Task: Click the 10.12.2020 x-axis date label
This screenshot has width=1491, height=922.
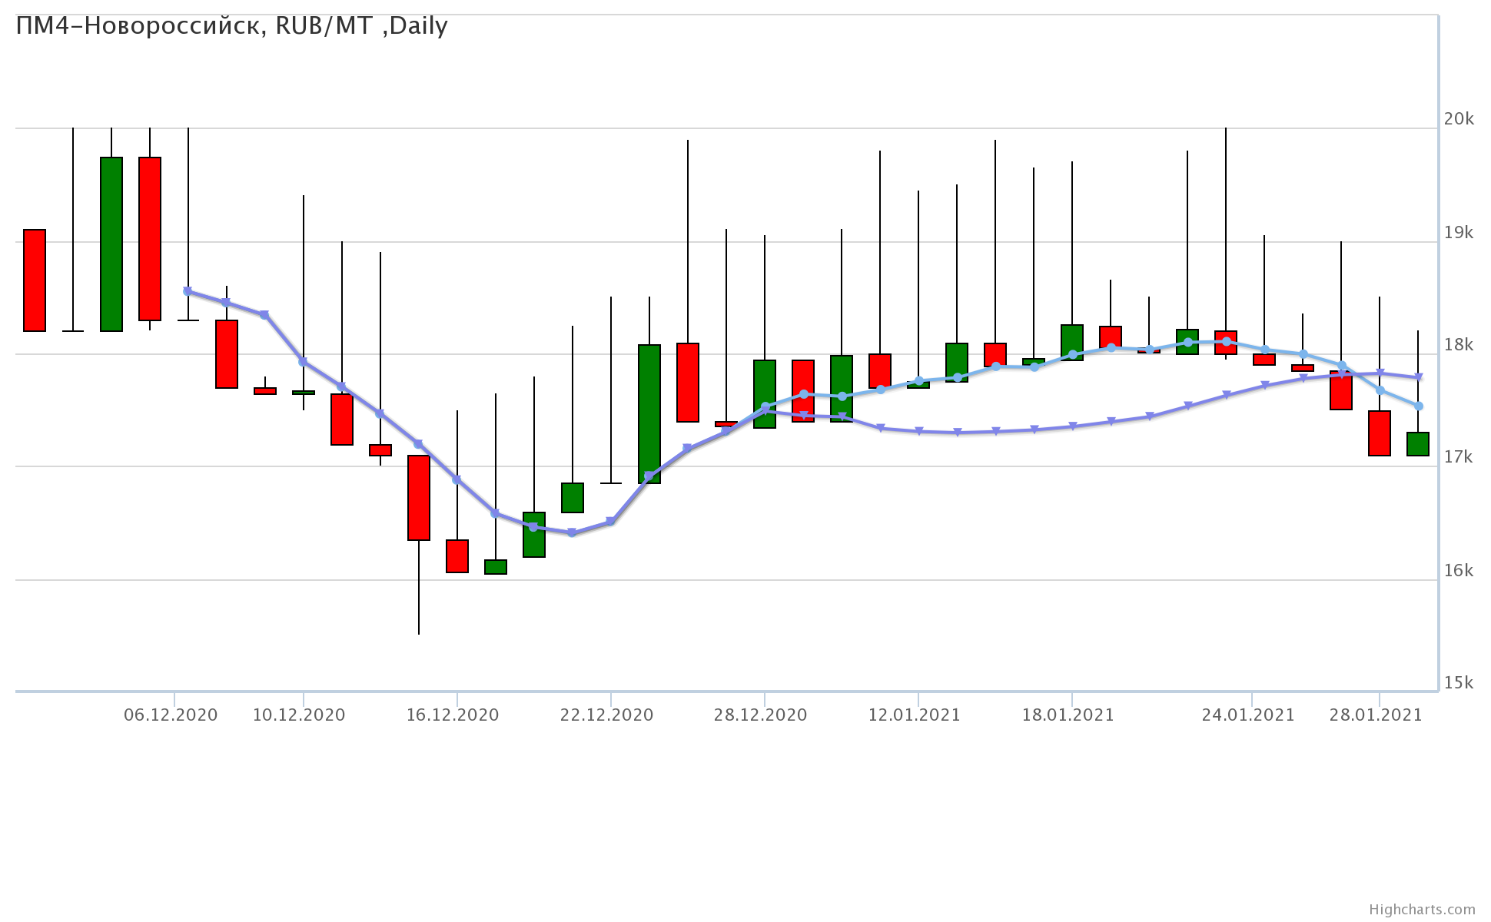Action: [x=299, y=715]
